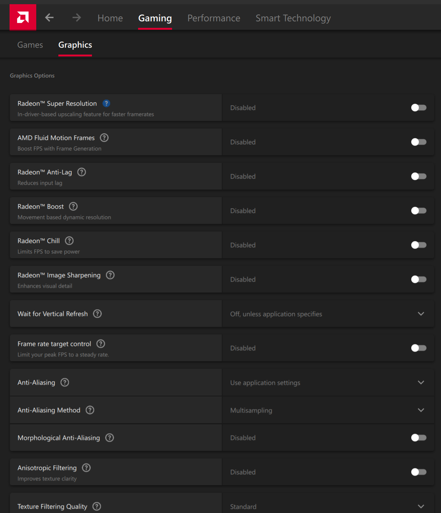Toggle Frame rate target control
The height and width of the screenshot is (513, 441).
click(x=418, y=348)
